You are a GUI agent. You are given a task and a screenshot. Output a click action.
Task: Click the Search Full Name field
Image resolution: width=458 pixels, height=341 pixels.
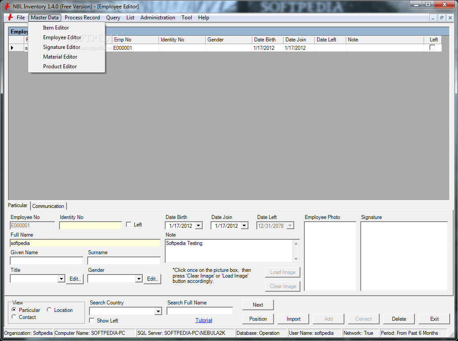click(x=200, y=311)
